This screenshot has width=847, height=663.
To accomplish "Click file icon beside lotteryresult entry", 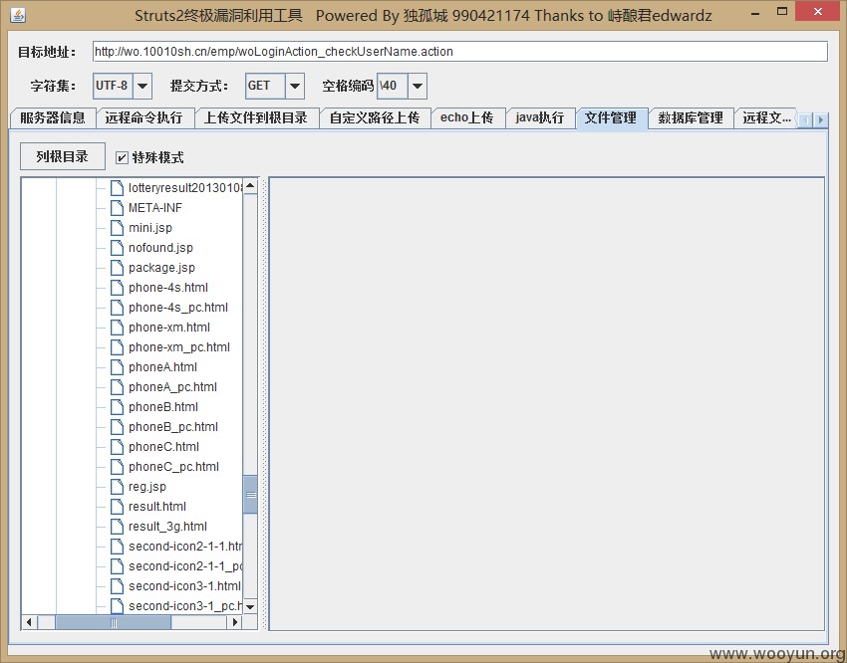I will [x=117, y=188].
